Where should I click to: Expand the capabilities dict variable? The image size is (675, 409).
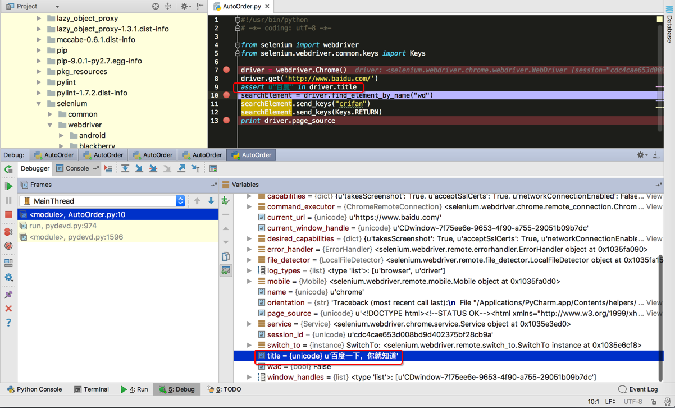click(x=249, y=196)
